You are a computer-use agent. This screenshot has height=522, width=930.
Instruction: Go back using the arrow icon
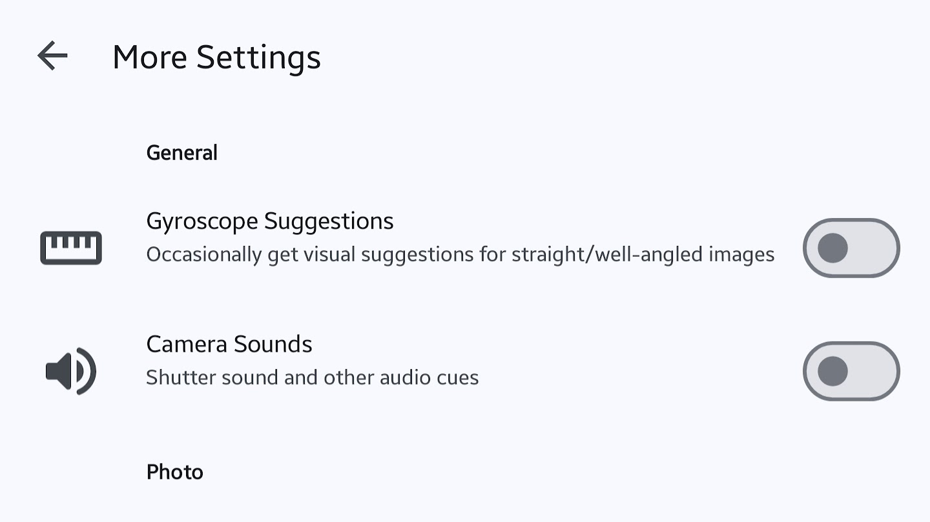point(52,55)
